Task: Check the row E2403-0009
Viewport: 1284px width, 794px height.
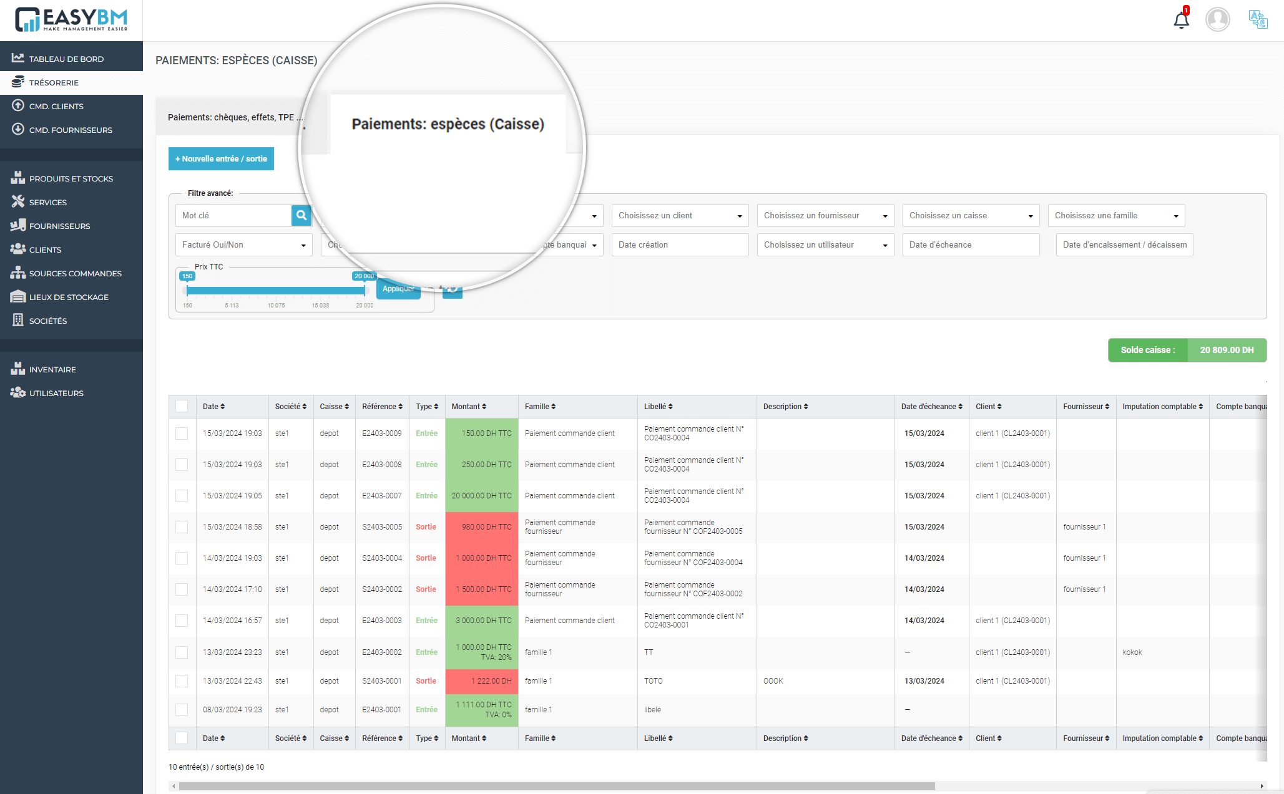Action: [182, 433]
